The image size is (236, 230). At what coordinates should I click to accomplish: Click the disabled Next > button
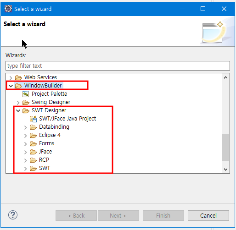click(118, 215)
